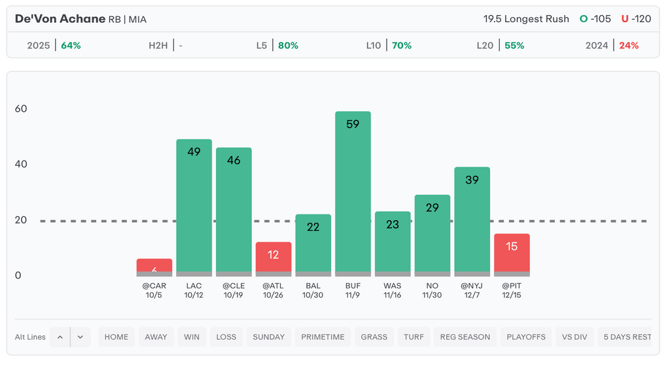
Task: Toggle the AWAY games filter
Action: [x=156, y=337]
